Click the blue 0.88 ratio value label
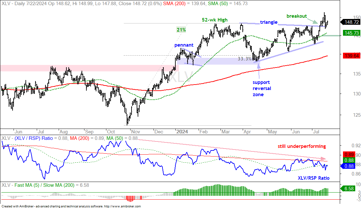 click(348, 166)
